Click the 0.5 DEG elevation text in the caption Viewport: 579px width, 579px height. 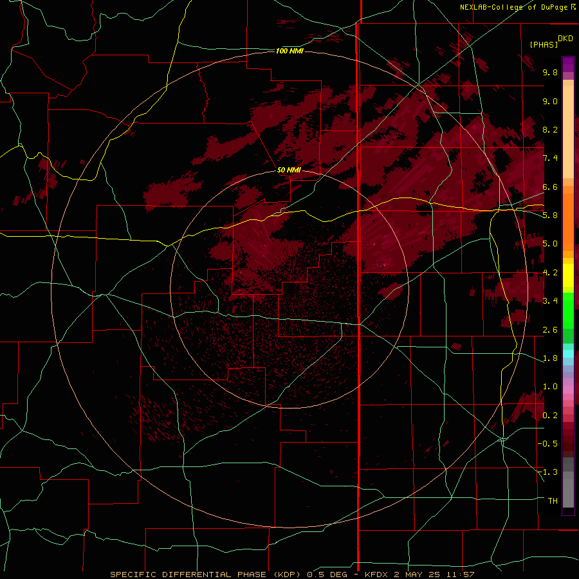[327, 574]
